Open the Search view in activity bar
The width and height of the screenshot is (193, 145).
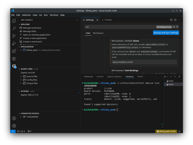[x=14, y=28]
